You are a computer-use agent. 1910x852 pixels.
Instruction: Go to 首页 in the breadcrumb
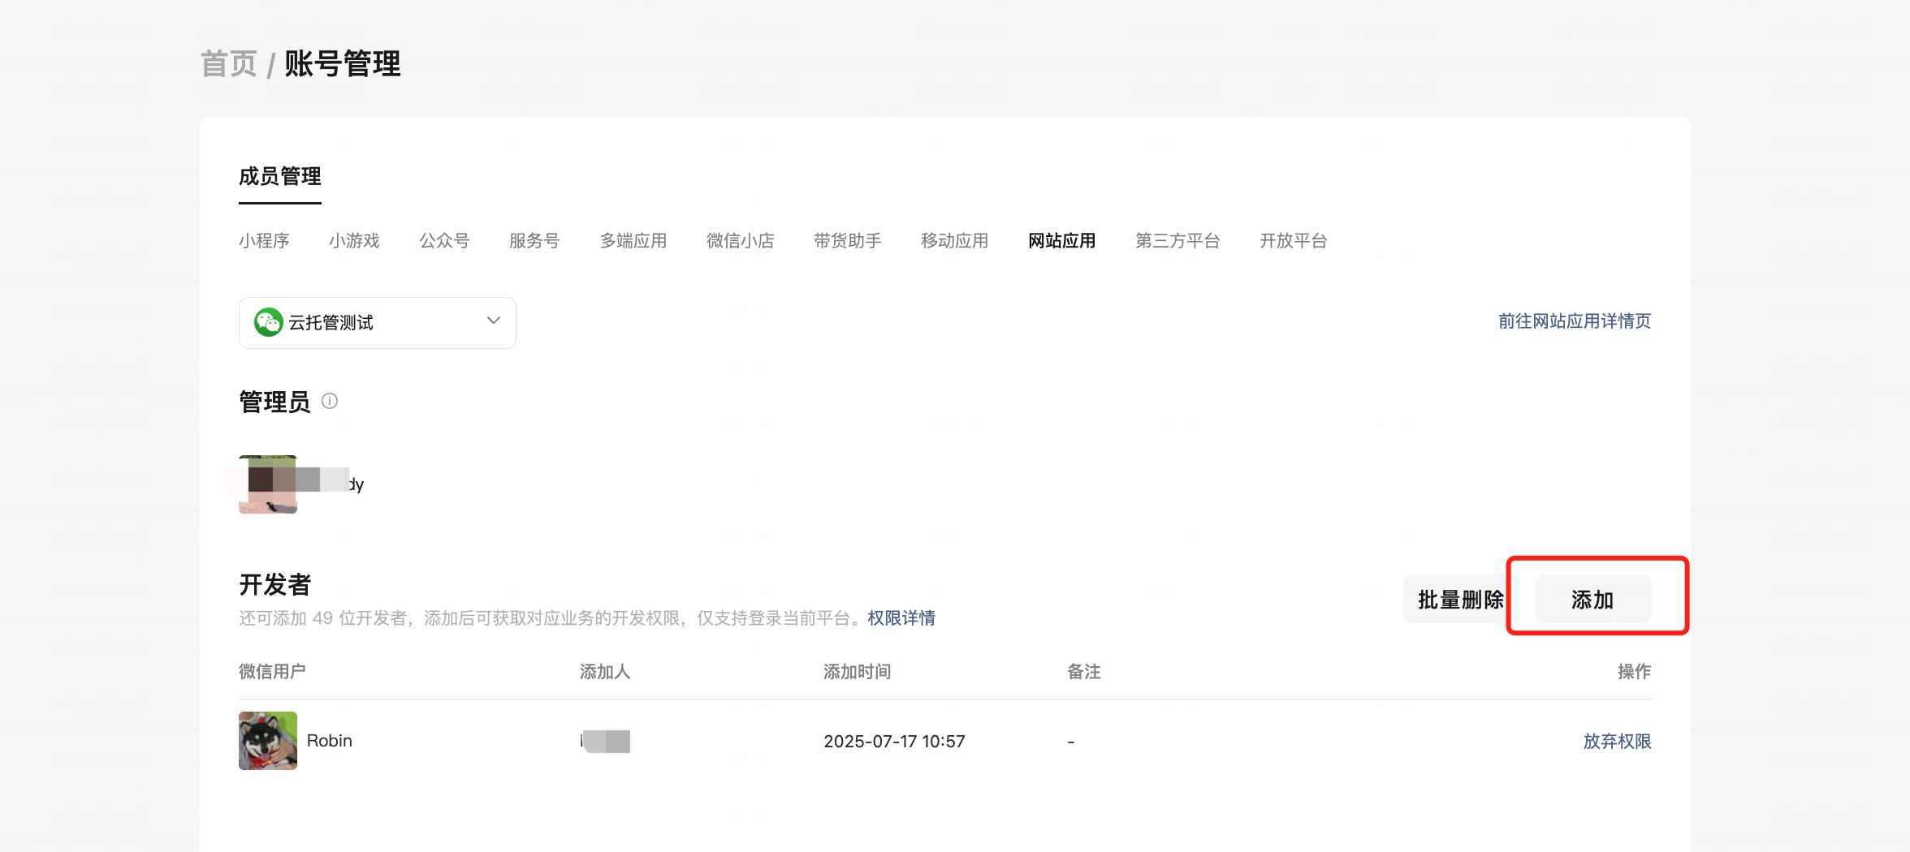click(x=229, y=64)
